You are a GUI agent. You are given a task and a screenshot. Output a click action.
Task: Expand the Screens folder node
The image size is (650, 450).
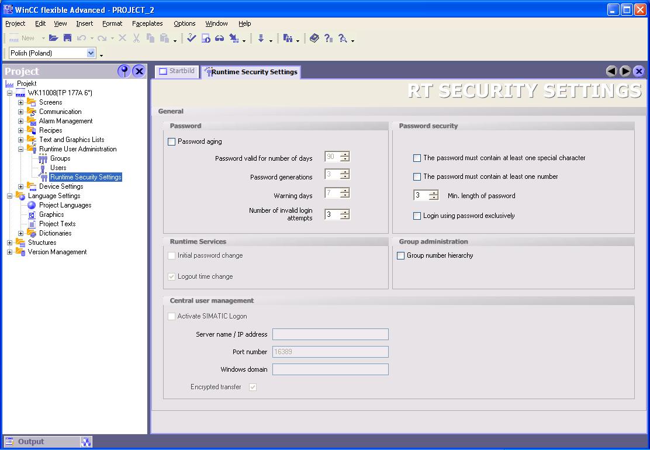[x=20, y=102]
